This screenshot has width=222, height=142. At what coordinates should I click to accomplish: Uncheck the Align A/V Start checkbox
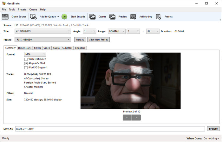[x=26, y=63]
